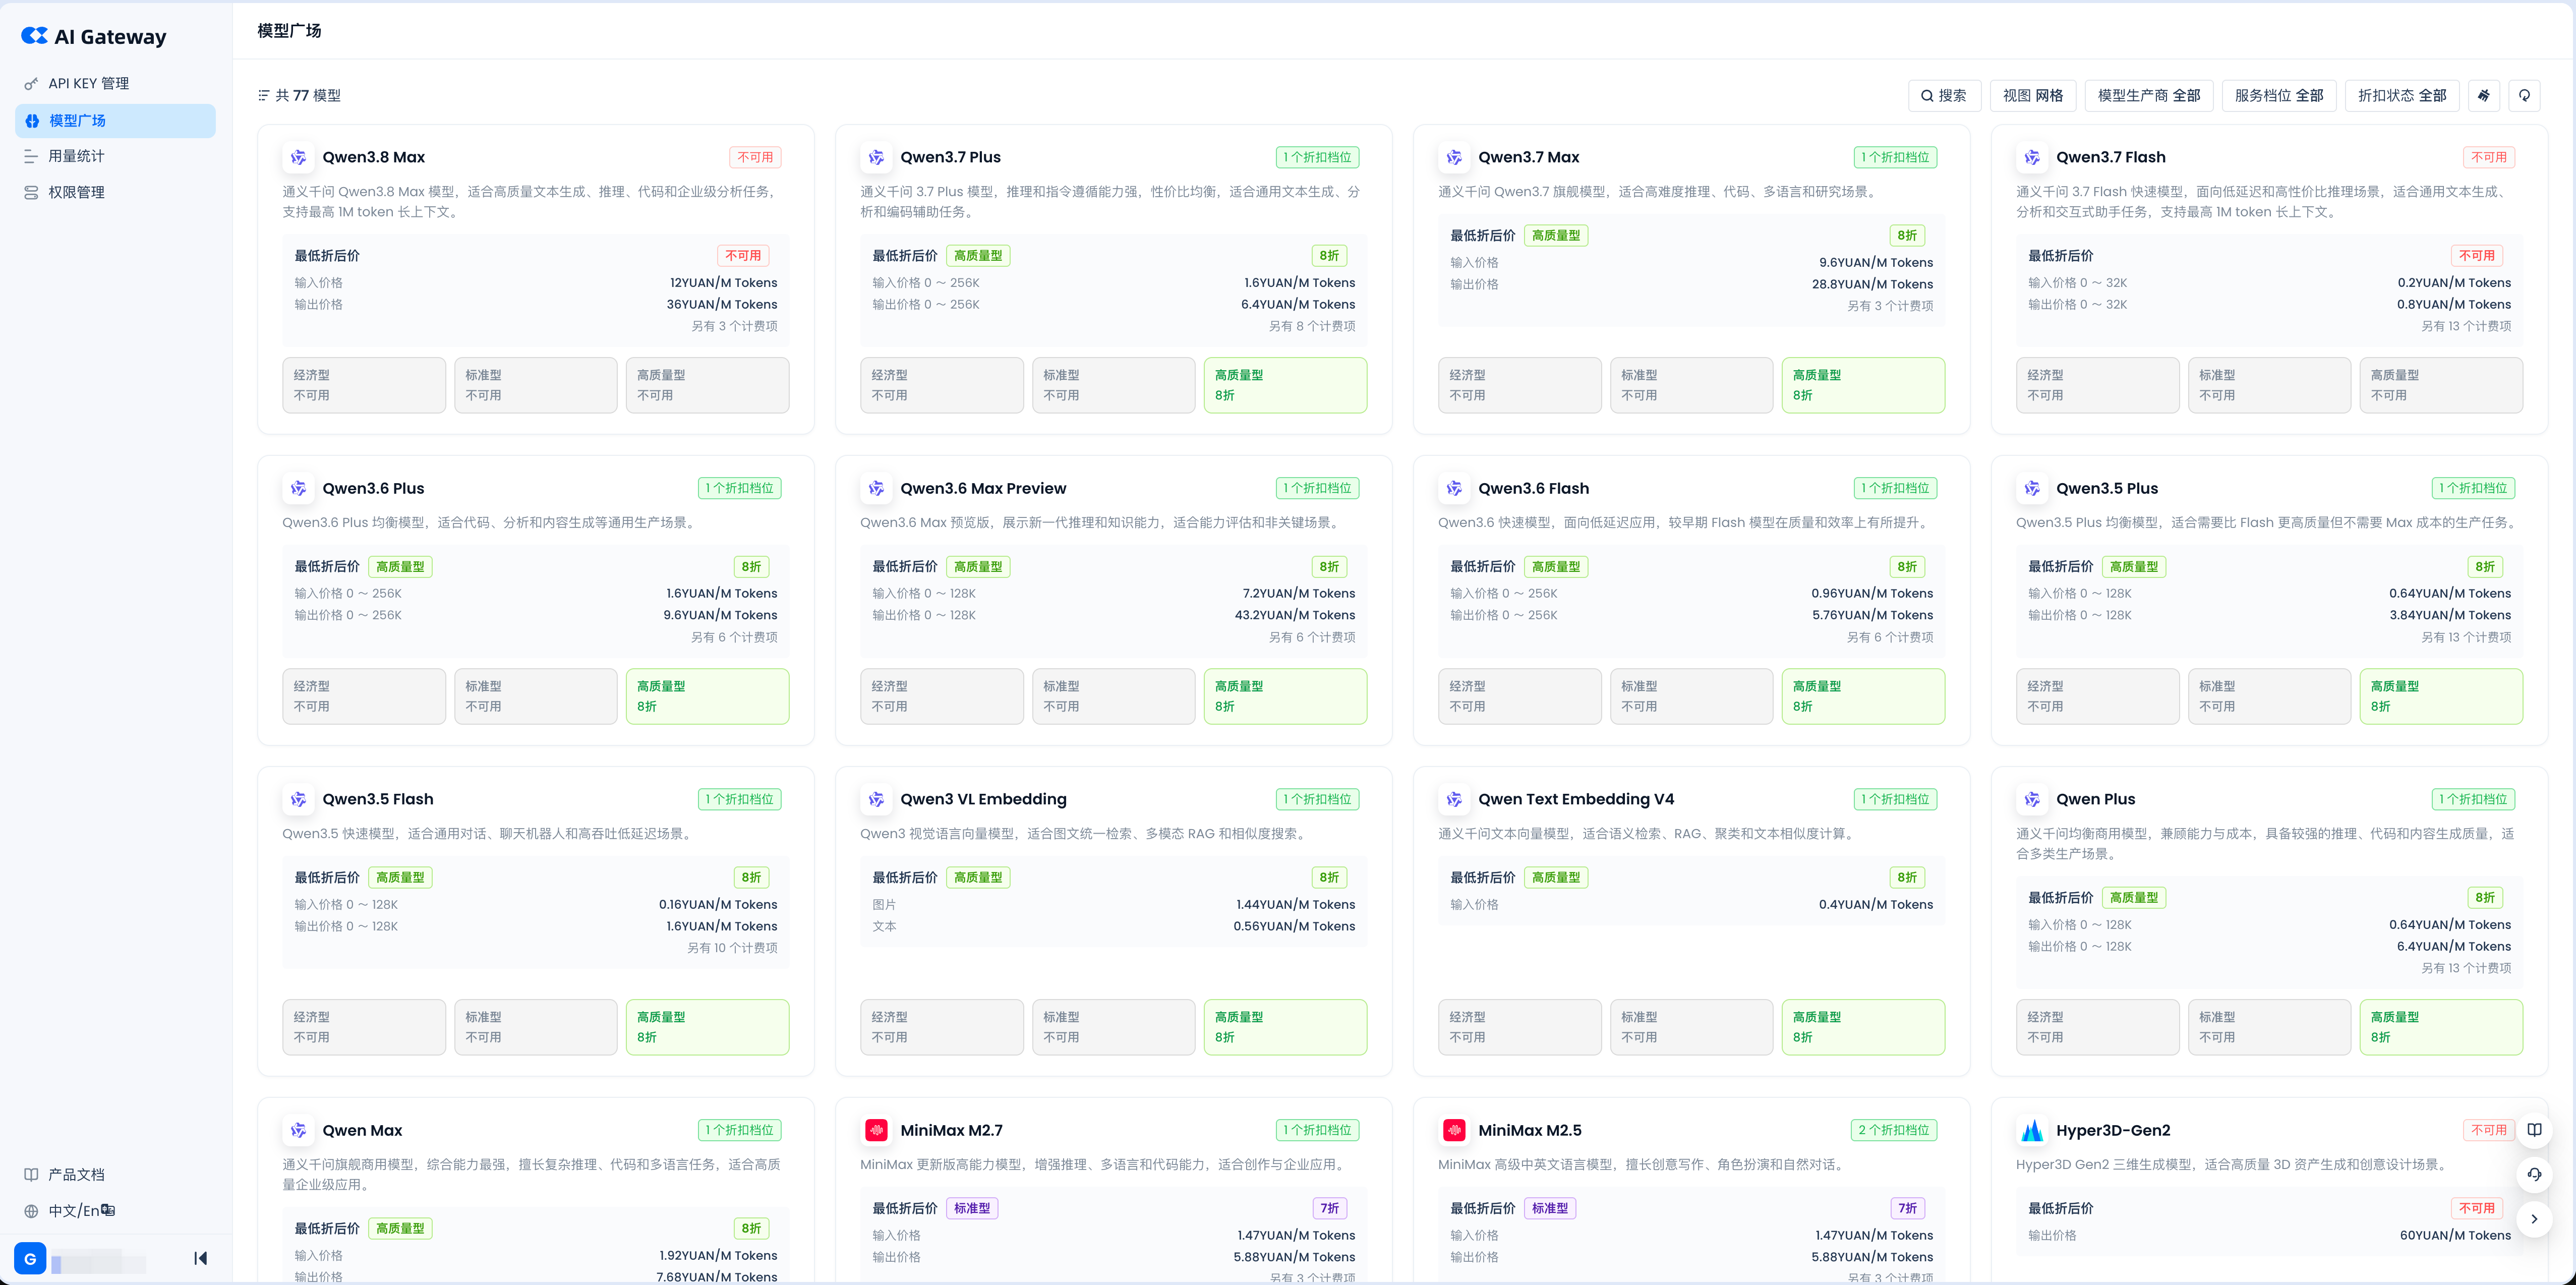The width and height of the screenshot is (2576, 1285).
Task: Click the MiniMax M2.5 model icon
Action: coord(1454,1130)
